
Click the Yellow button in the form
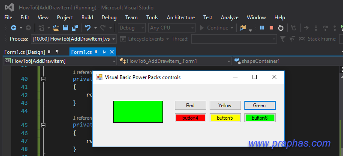[225, 106]
